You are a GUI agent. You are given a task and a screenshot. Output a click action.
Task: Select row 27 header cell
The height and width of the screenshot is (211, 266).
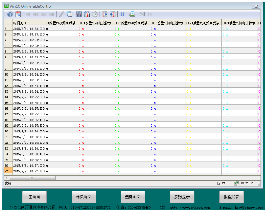(x=8, y=171)
